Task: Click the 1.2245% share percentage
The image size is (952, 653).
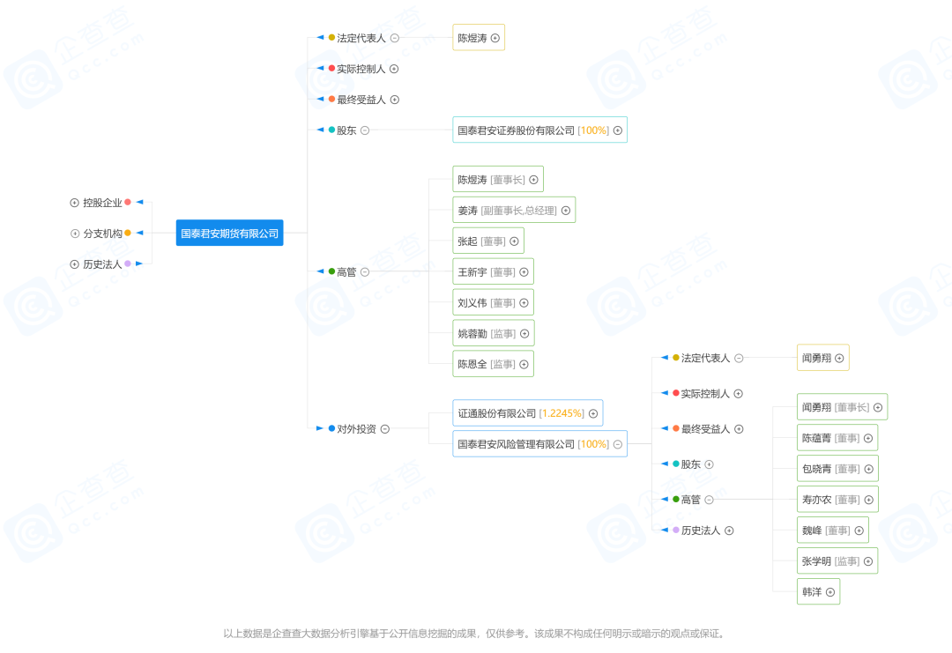Action: (x=562, y=414)
